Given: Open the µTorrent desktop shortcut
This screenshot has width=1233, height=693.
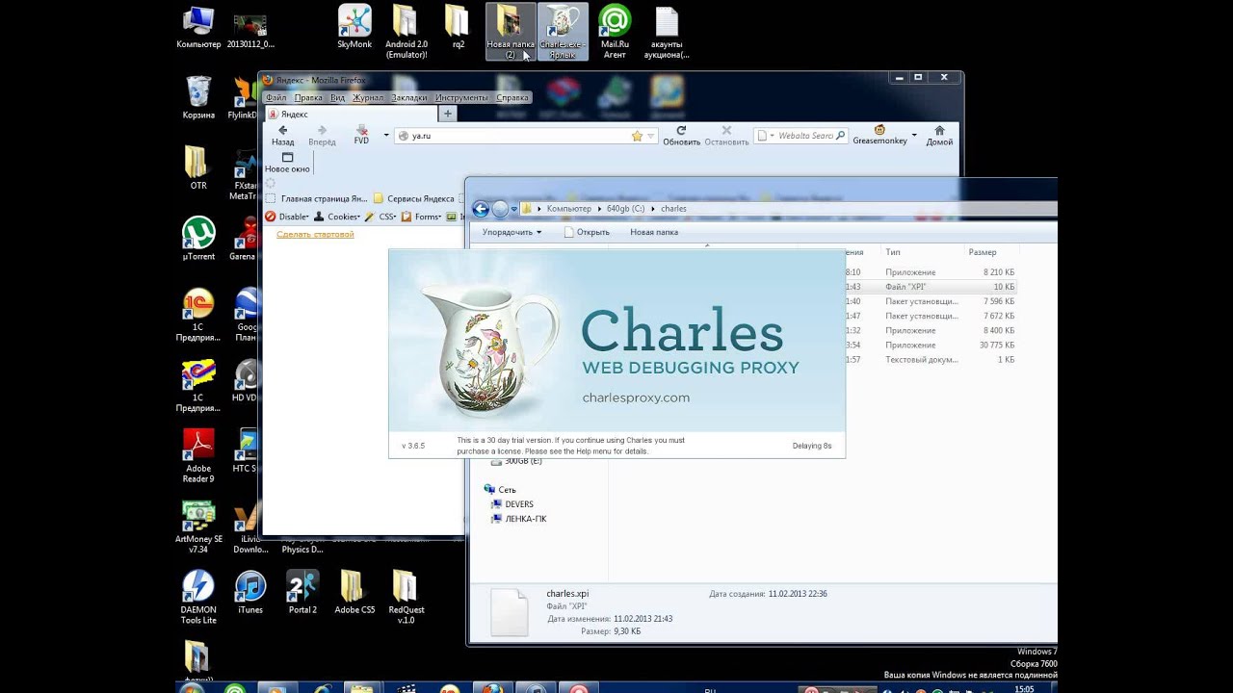Looking at the screenshot, I should click(x=198, y=239).
